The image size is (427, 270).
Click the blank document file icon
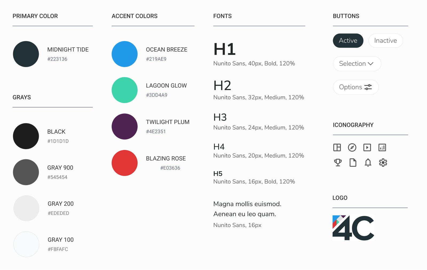(x=353, y=163)
